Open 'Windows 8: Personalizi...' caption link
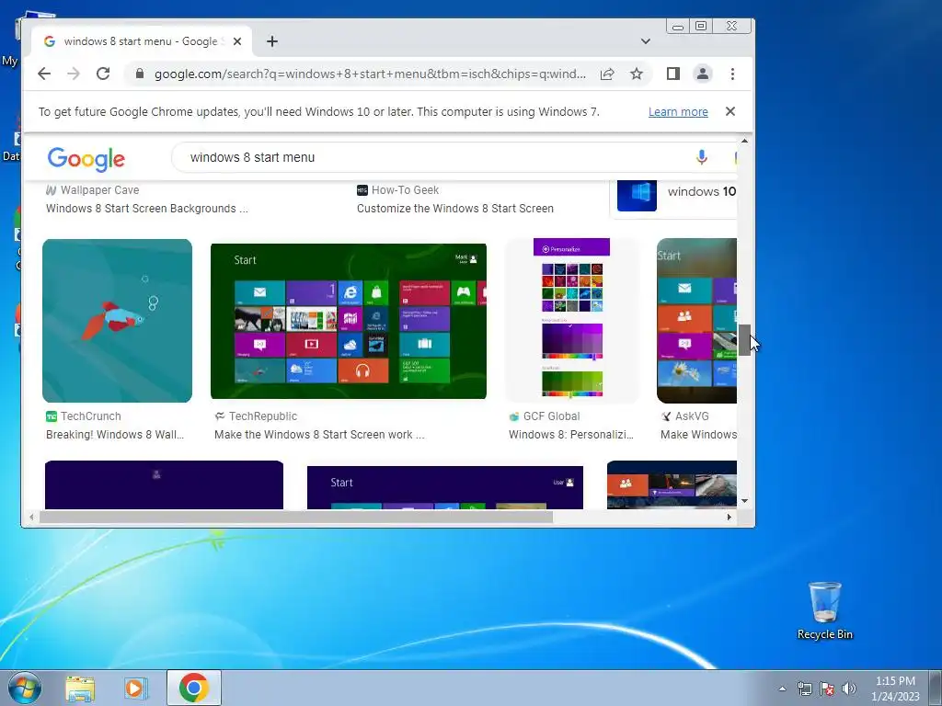This screenshot has width=942, height=706. 570,435
